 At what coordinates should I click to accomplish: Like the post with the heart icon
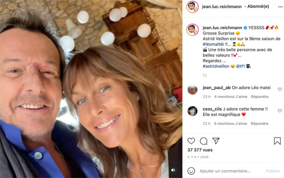tap(191, 141)
